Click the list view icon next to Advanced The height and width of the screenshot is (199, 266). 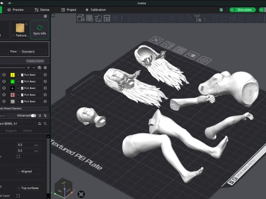click(x=39, y=116)
